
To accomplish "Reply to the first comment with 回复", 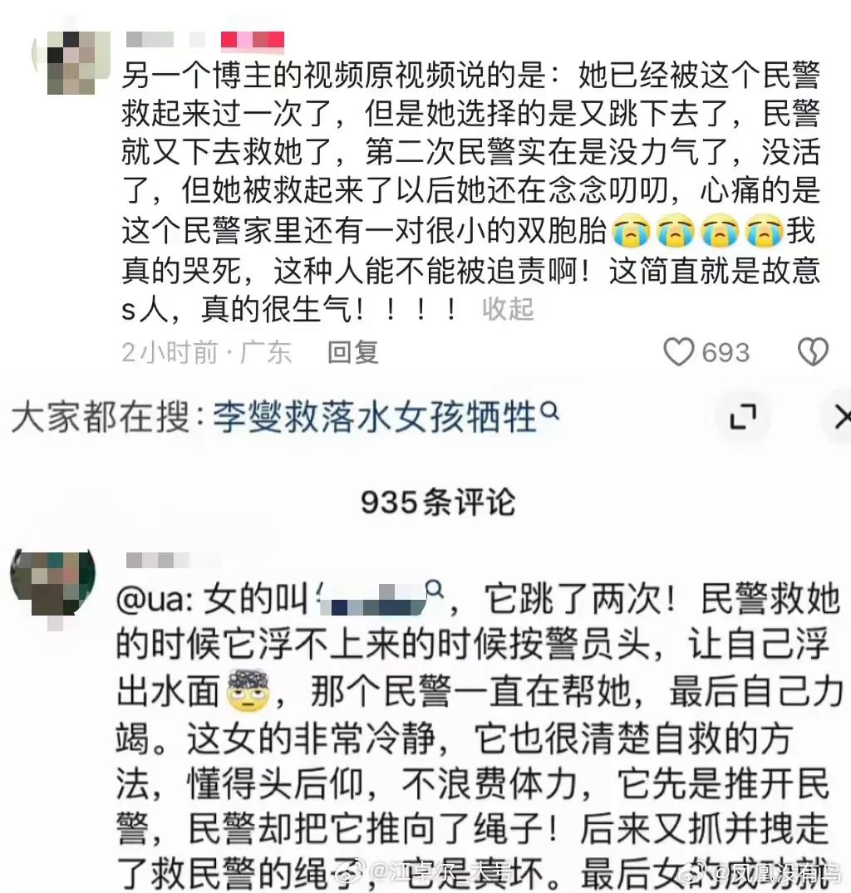I will [x=352, y=352].
